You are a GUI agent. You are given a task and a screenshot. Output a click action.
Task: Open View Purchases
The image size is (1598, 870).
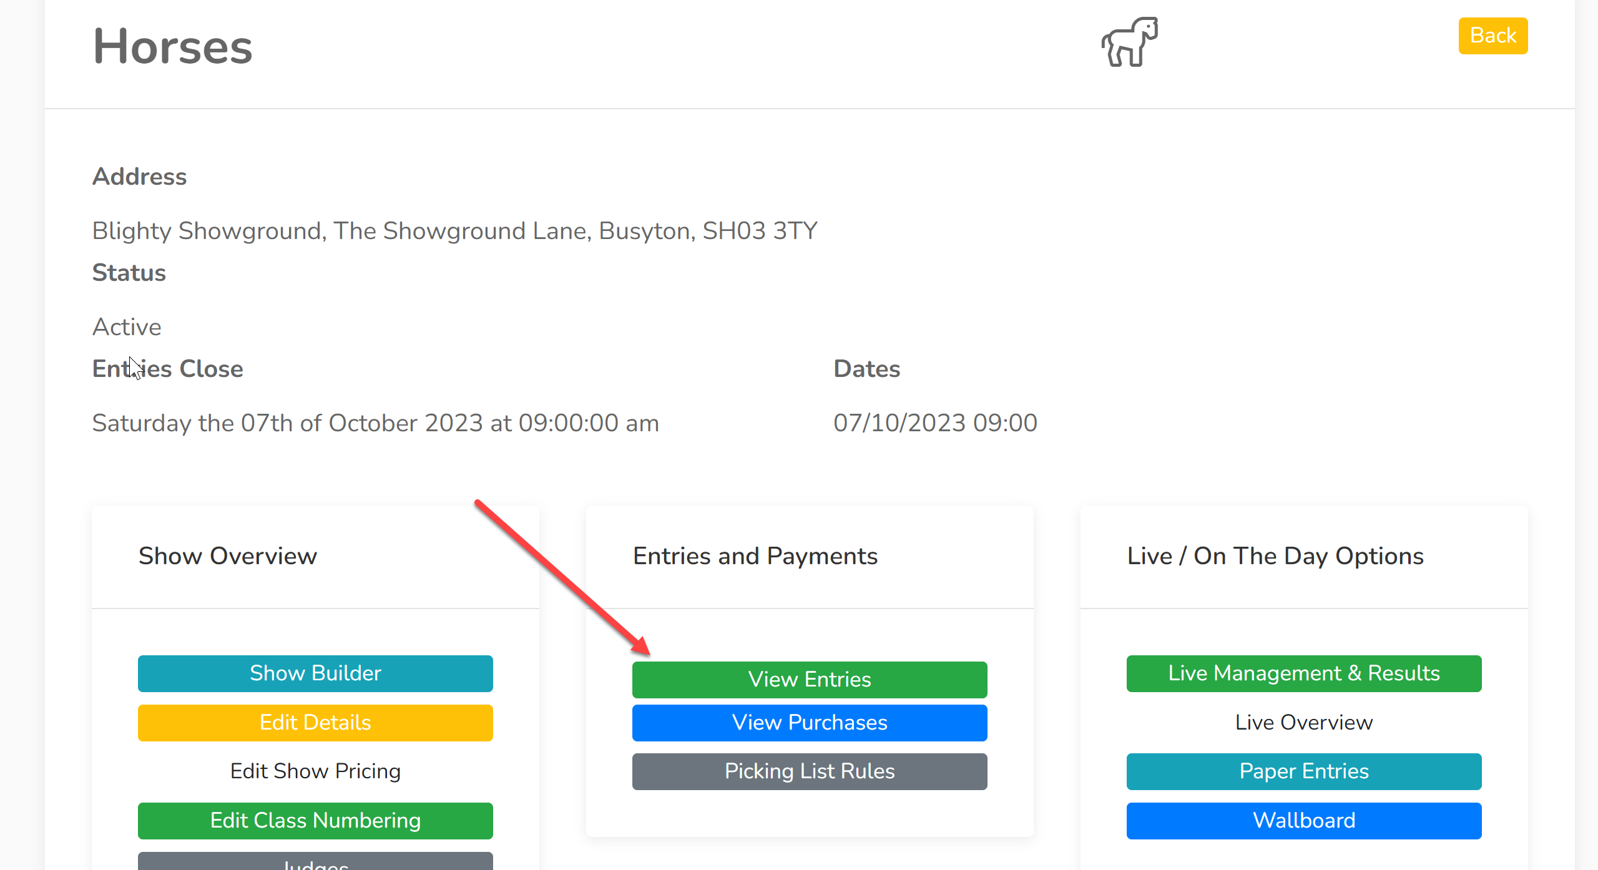[x=810, y=722]
